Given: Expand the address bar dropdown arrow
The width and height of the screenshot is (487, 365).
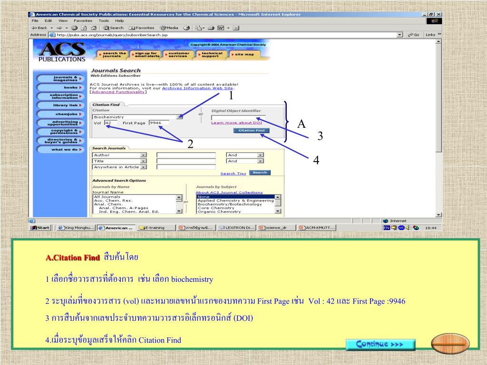Looking at the screenshot, I should 400,35.
